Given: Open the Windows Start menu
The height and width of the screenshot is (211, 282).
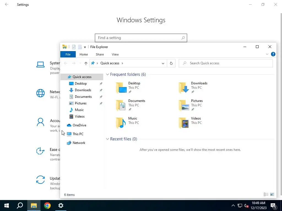Looking at the screenshot, I should click(7, 206).
